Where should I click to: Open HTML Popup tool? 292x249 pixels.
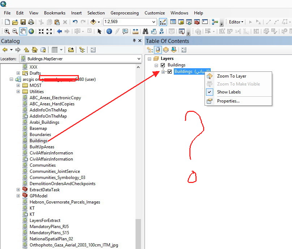(125, 31)
